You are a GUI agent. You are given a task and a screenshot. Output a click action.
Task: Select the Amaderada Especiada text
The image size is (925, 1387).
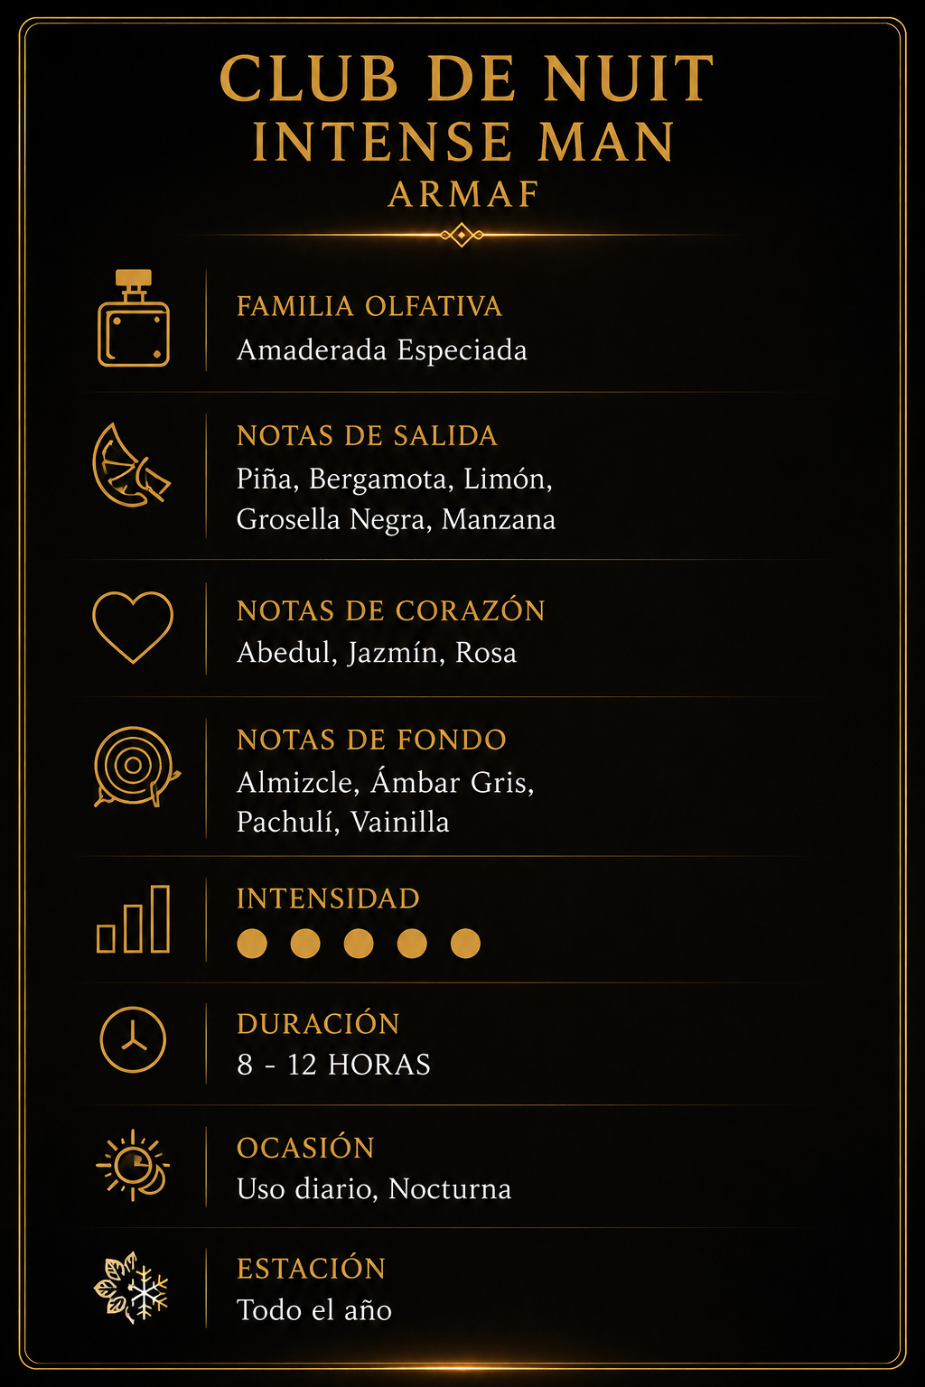tap(381, 350)
